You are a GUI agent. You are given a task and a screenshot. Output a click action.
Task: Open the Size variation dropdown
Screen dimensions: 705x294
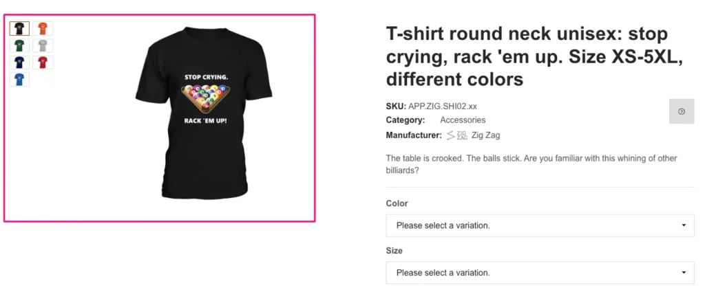[540, 273]
